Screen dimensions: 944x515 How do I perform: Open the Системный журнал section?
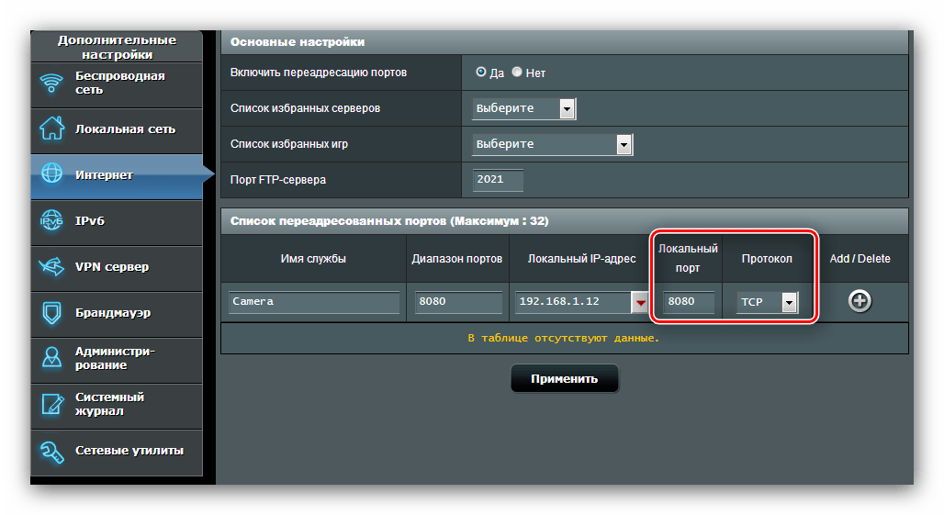point(117,407)
